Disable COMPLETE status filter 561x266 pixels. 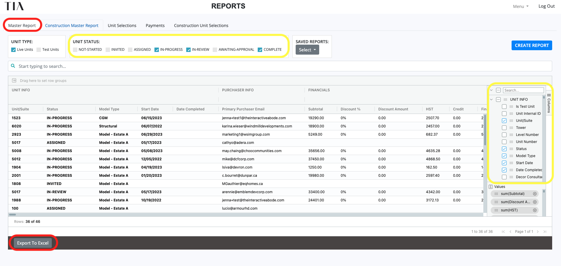click(260, 50)
